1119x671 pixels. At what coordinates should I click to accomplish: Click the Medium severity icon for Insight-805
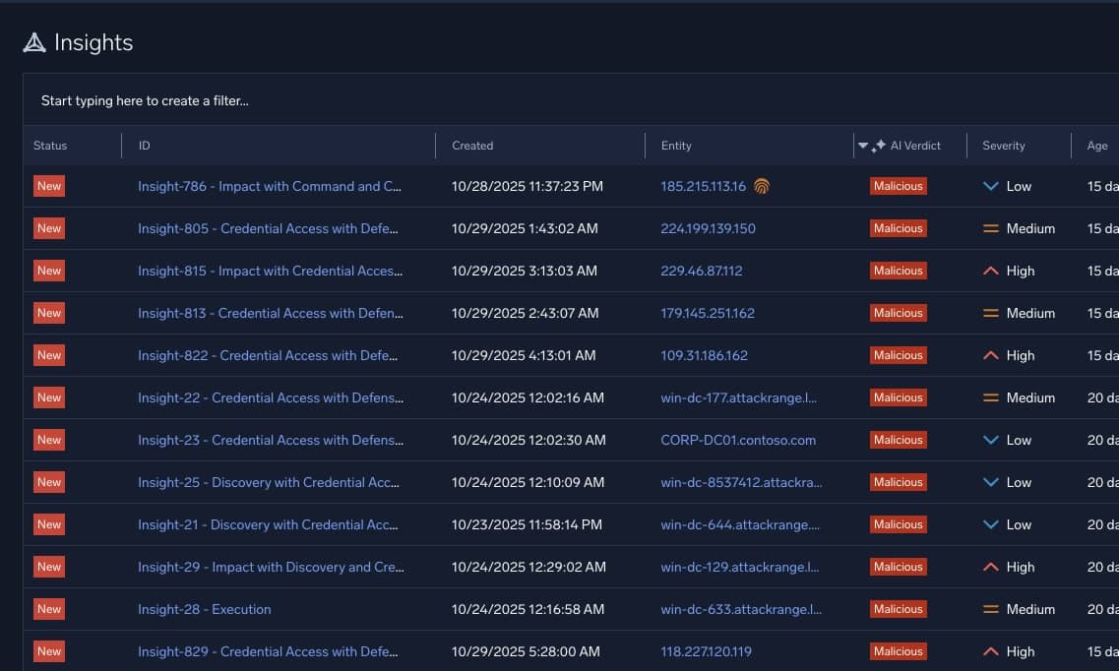tap(991, 228)
